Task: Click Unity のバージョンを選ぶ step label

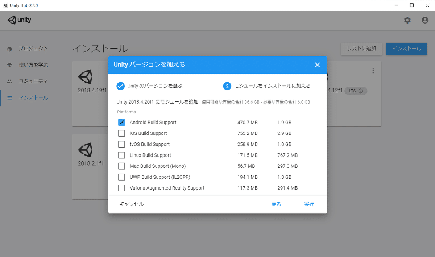Action: tap(155, 86)
